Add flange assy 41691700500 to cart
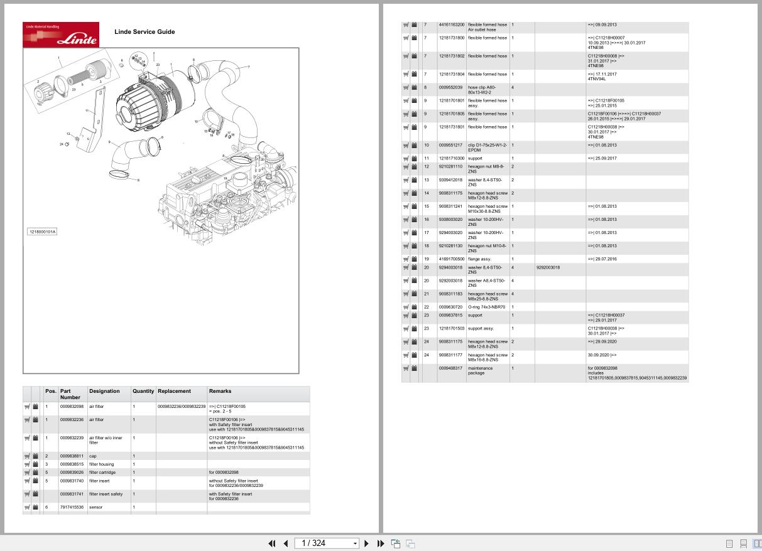The image size is (762, 551). point(406,259)
